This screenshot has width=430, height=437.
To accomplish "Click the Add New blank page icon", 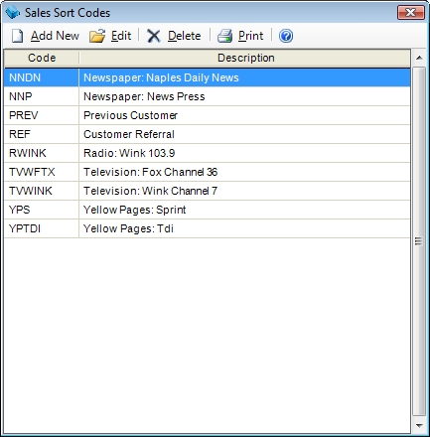I will pyautogui.click(x=17, y=36).
